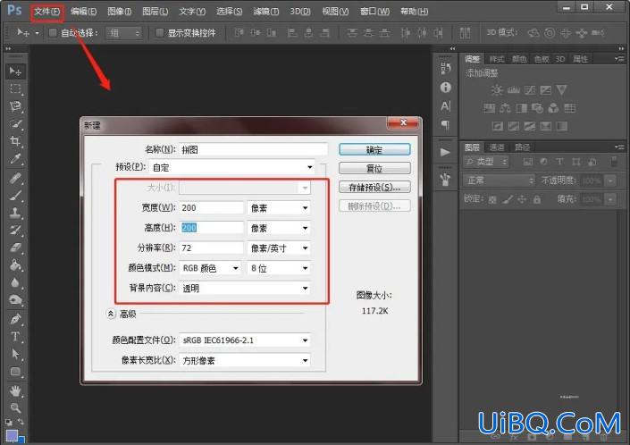This screenshot has width=630, height=445.
Task: Select the Crop tool
Action: coord(15,141)
